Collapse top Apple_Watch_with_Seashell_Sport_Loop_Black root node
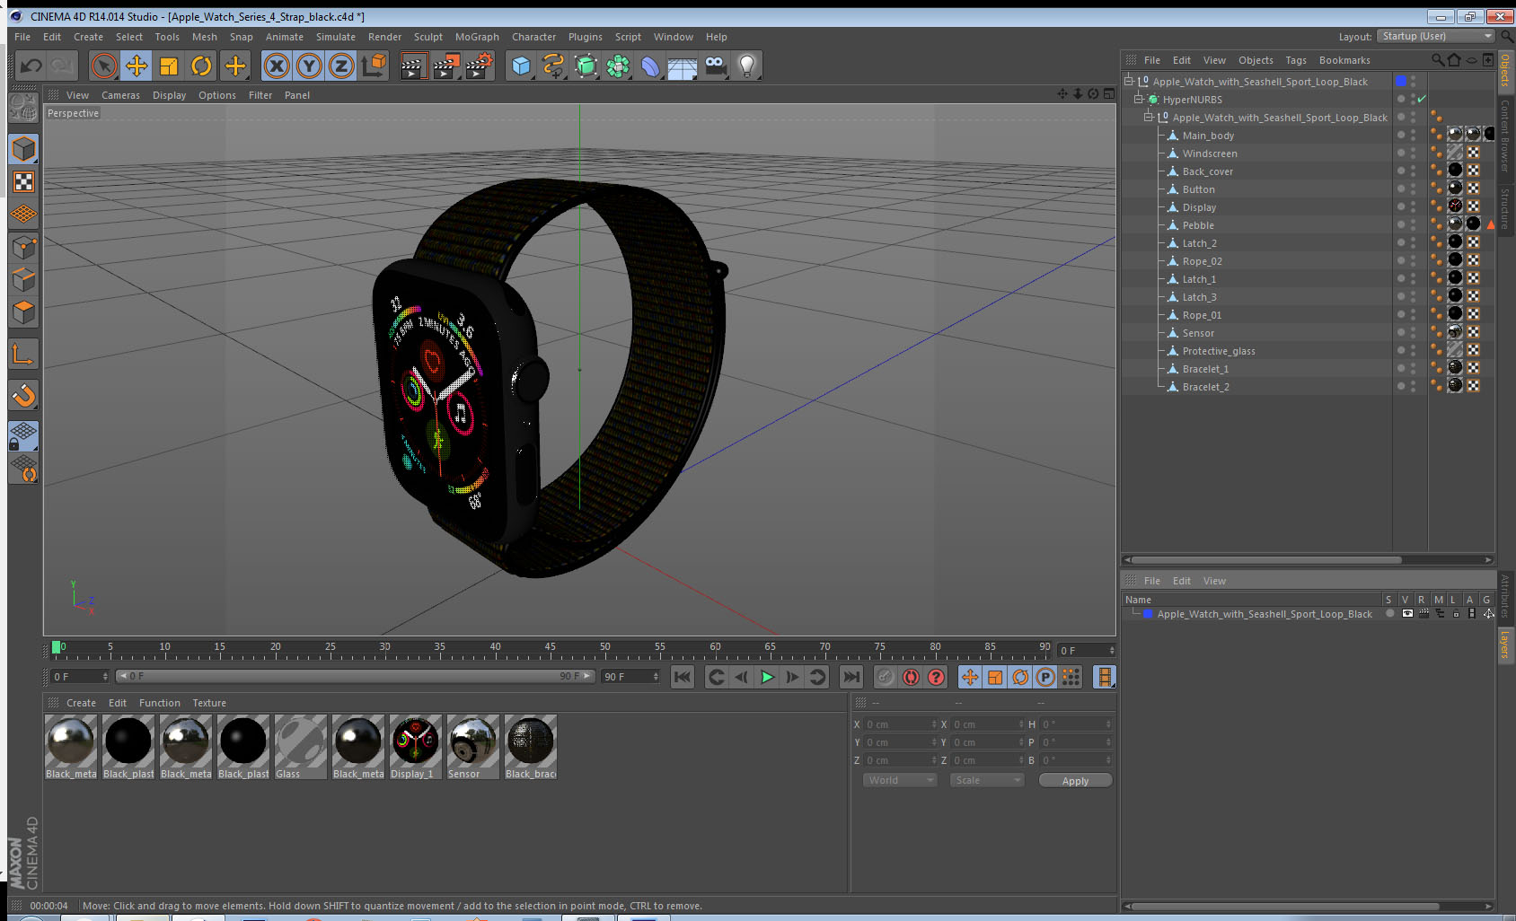The height and width of the screenshot is (921, 1516). pyautogui.click(x=1128, y=81)
